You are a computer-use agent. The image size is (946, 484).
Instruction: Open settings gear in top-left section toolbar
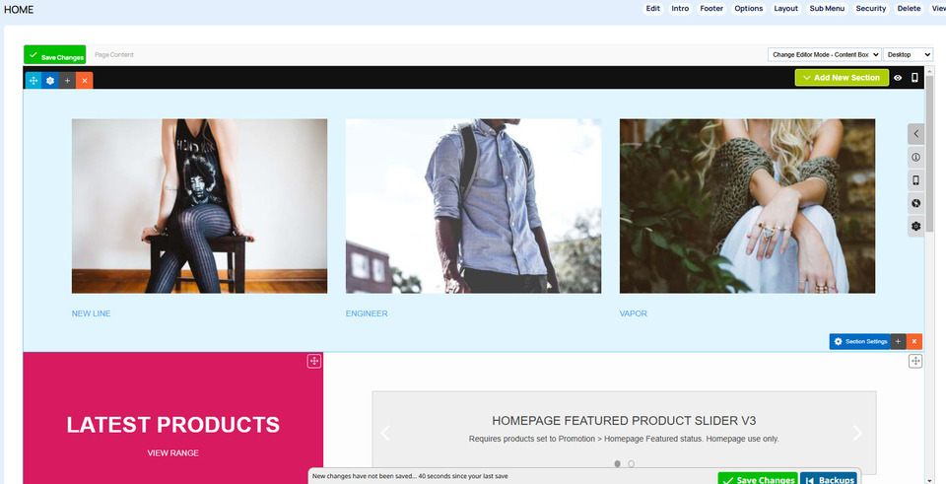pos(50,80)
